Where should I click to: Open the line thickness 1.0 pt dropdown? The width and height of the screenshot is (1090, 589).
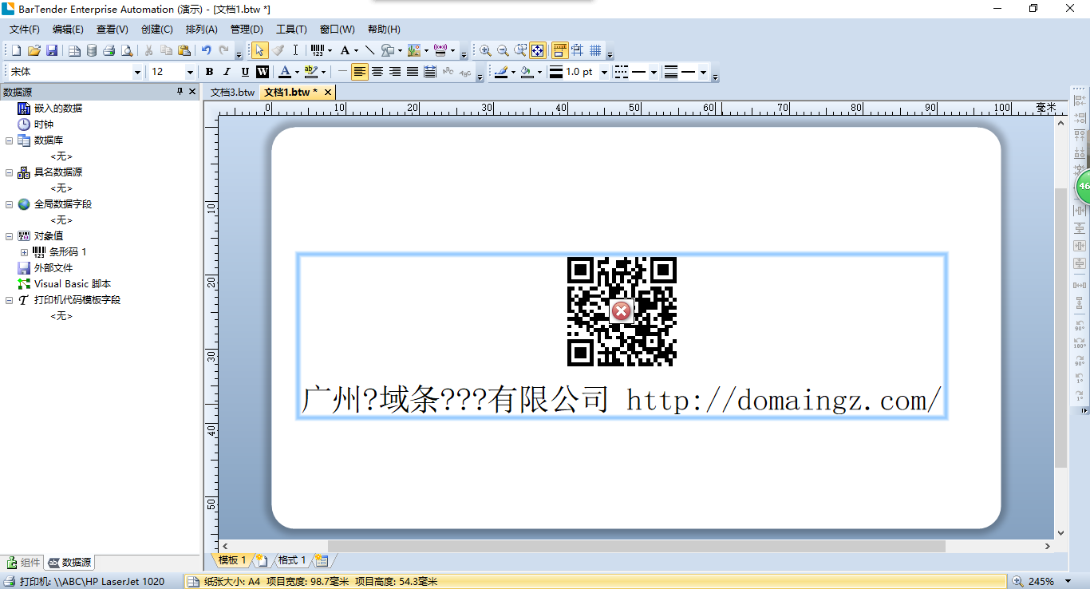[604, 72]
